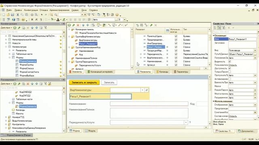Open the Отображение dropdown in Properties
The width and height of the screenshot is (259, 145).
tap(255, 105)
